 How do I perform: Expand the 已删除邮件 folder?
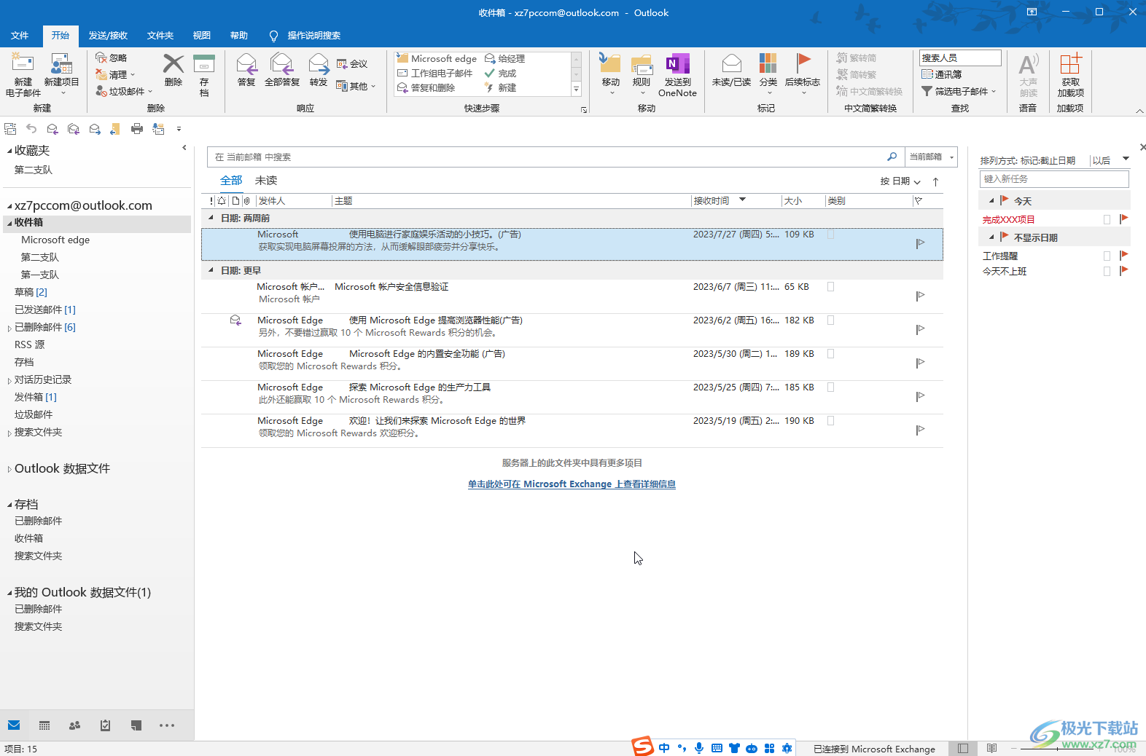[x=9, y=328]
